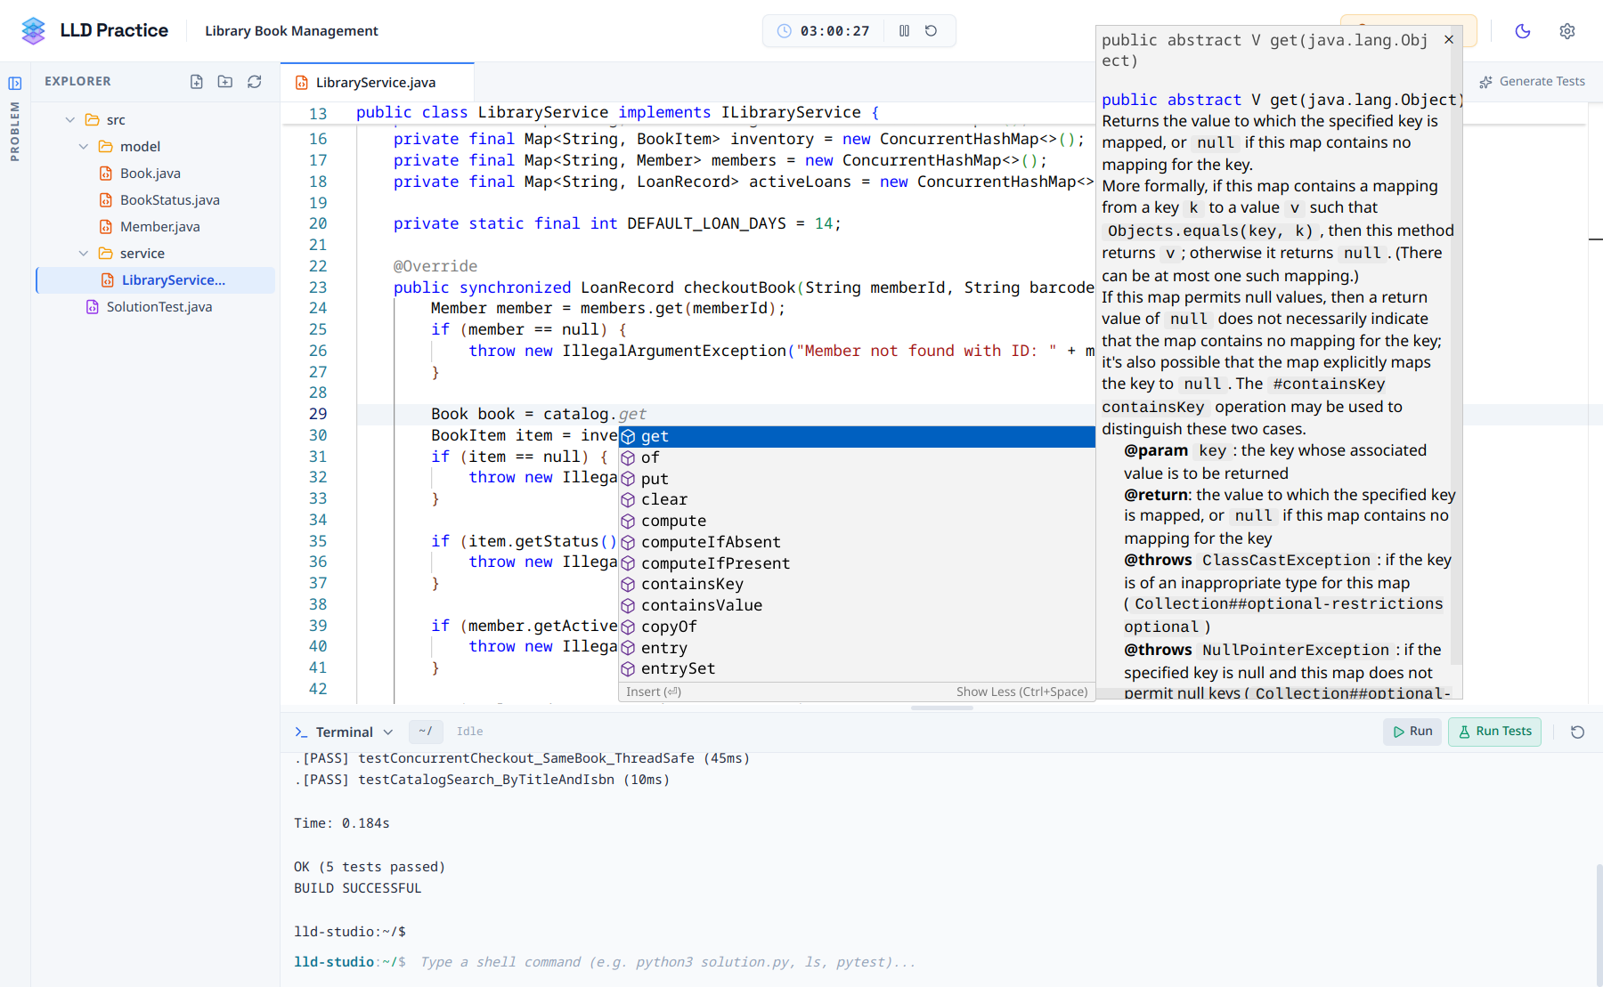Choose 'clear' autocomplete suggestion

point(857,499)
